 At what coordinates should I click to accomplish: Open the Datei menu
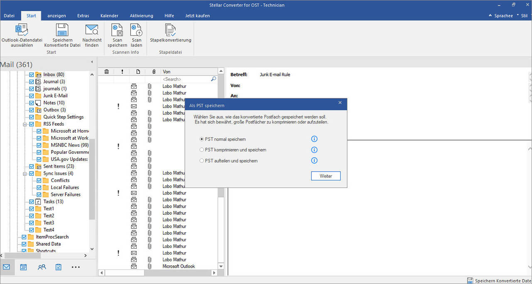[x=9, y=16]
